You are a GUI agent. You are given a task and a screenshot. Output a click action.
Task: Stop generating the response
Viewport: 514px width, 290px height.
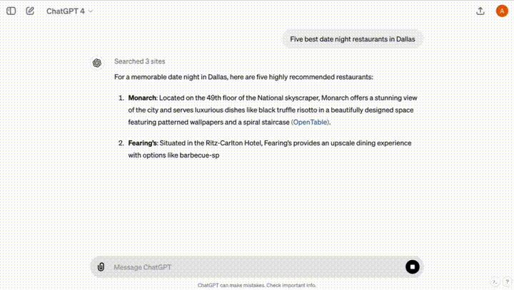click(412, 266)
